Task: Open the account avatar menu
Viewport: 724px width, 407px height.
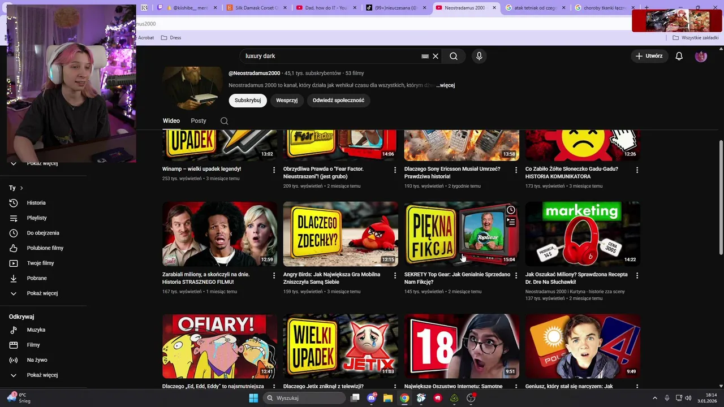Action: pyautogui.click(x=701, y=56)
